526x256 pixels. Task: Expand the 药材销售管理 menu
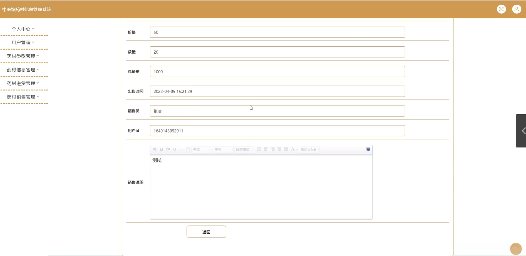[23, 97]
